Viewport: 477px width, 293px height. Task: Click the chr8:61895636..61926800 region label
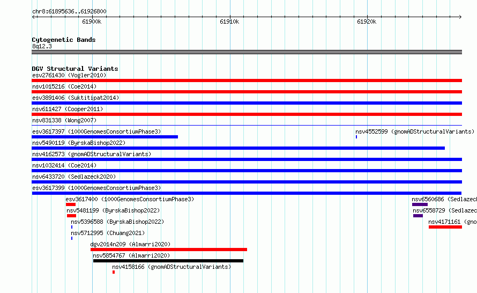tap(69, 11)
